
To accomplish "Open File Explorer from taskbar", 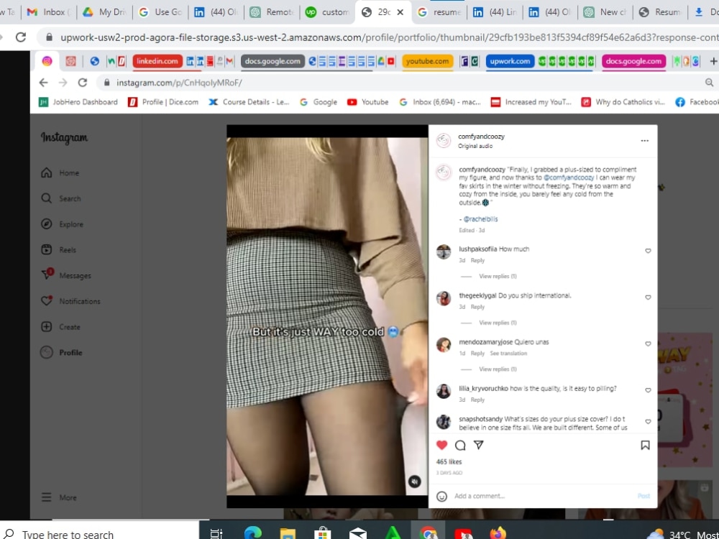I will coord(288,533).
